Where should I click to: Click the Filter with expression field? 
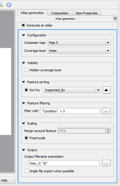coord(70,111)
